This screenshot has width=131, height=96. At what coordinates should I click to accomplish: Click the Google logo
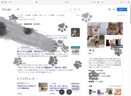(6, 9)
